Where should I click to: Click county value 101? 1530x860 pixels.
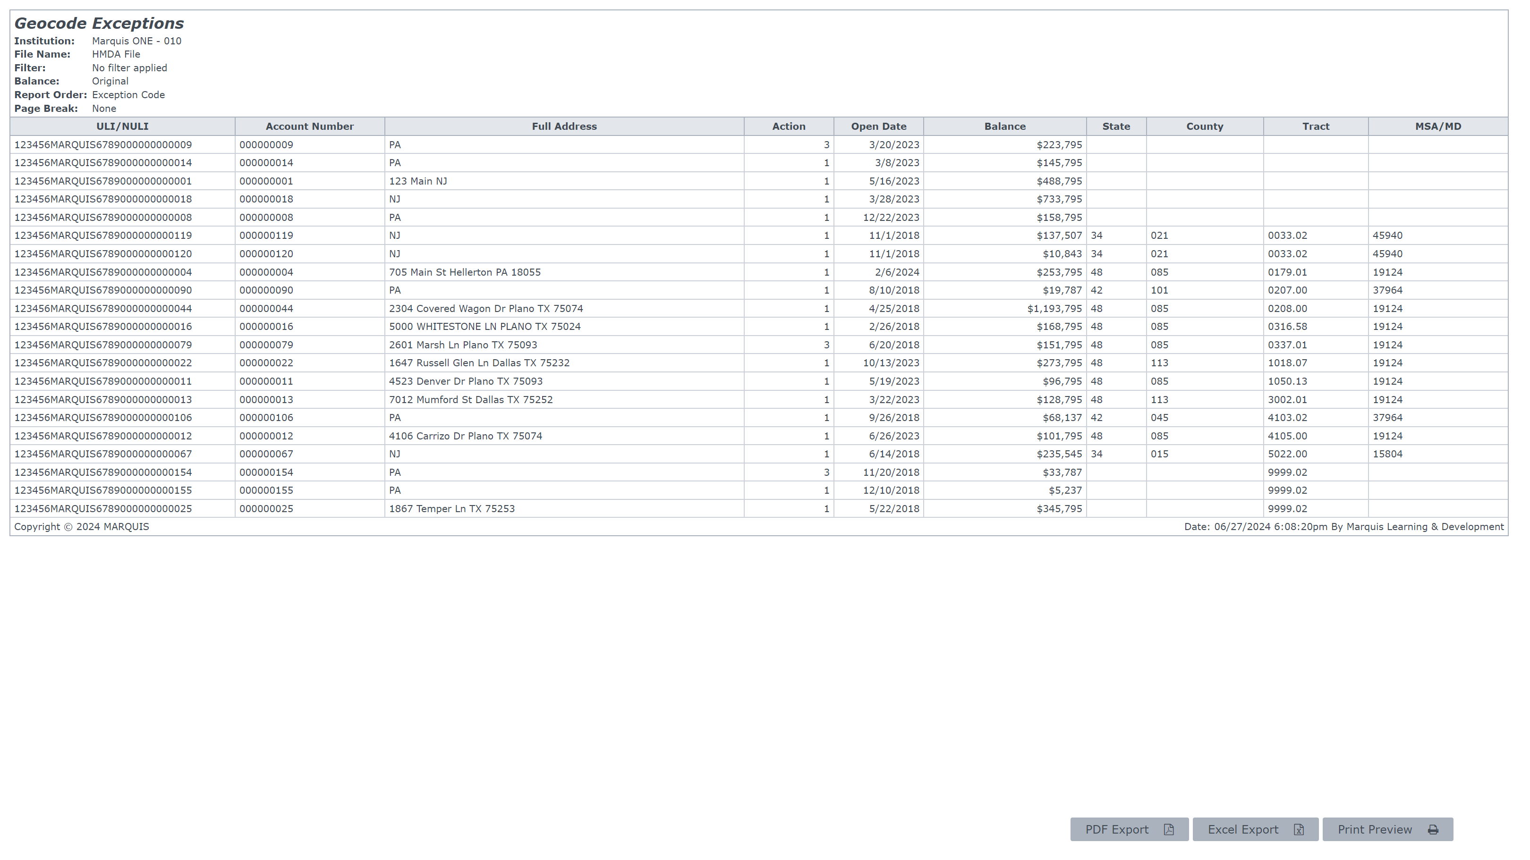click(x=1159, y=290)
